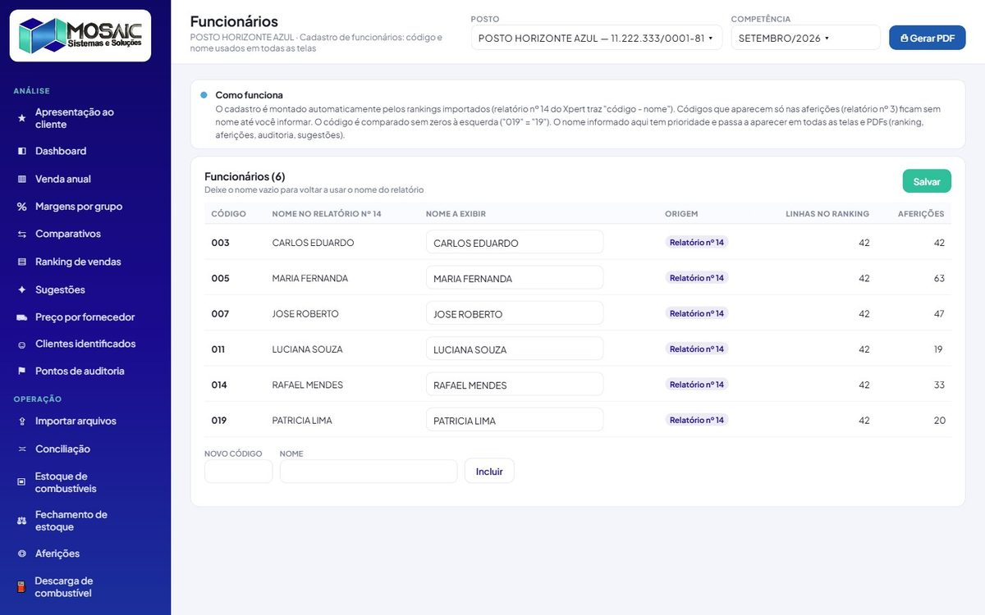Open Preço por fornecedor page
This screenshot has height=615, width=985.
85,317
